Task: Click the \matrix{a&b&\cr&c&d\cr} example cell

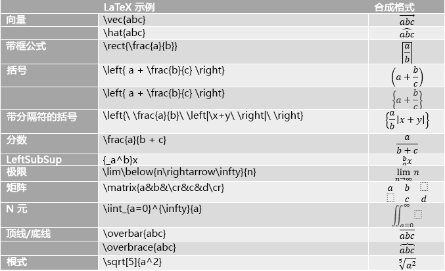Action: pos(164,188)
